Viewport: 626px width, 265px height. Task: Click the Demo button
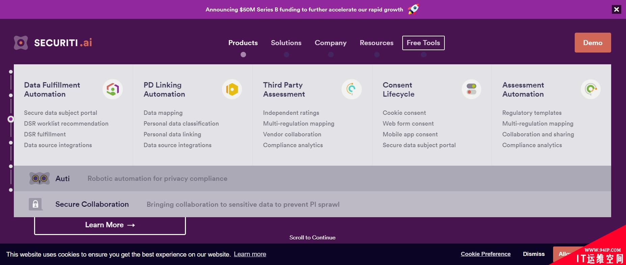tap(593, 42)
